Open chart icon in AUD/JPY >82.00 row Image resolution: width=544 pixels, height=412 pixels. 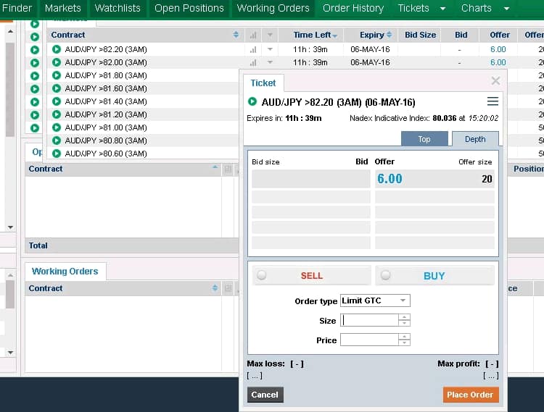coord(253,62)
